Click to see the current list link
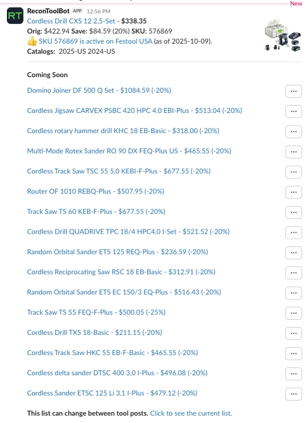Screen dimensions: 308x423 191,413
